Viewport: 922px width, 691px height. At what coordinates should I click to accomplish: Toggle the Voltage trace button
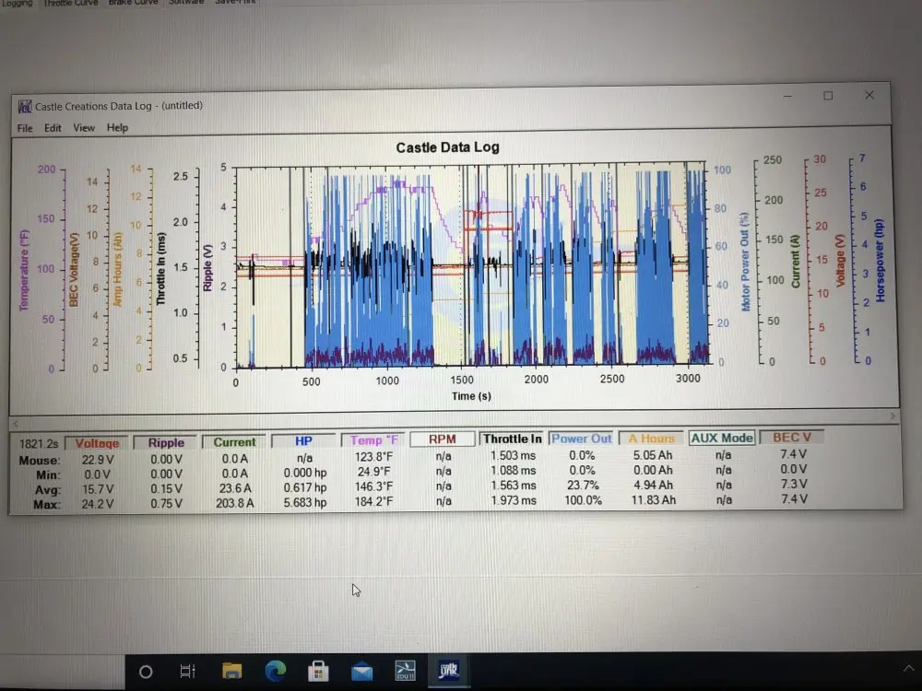tap(97, 444)
